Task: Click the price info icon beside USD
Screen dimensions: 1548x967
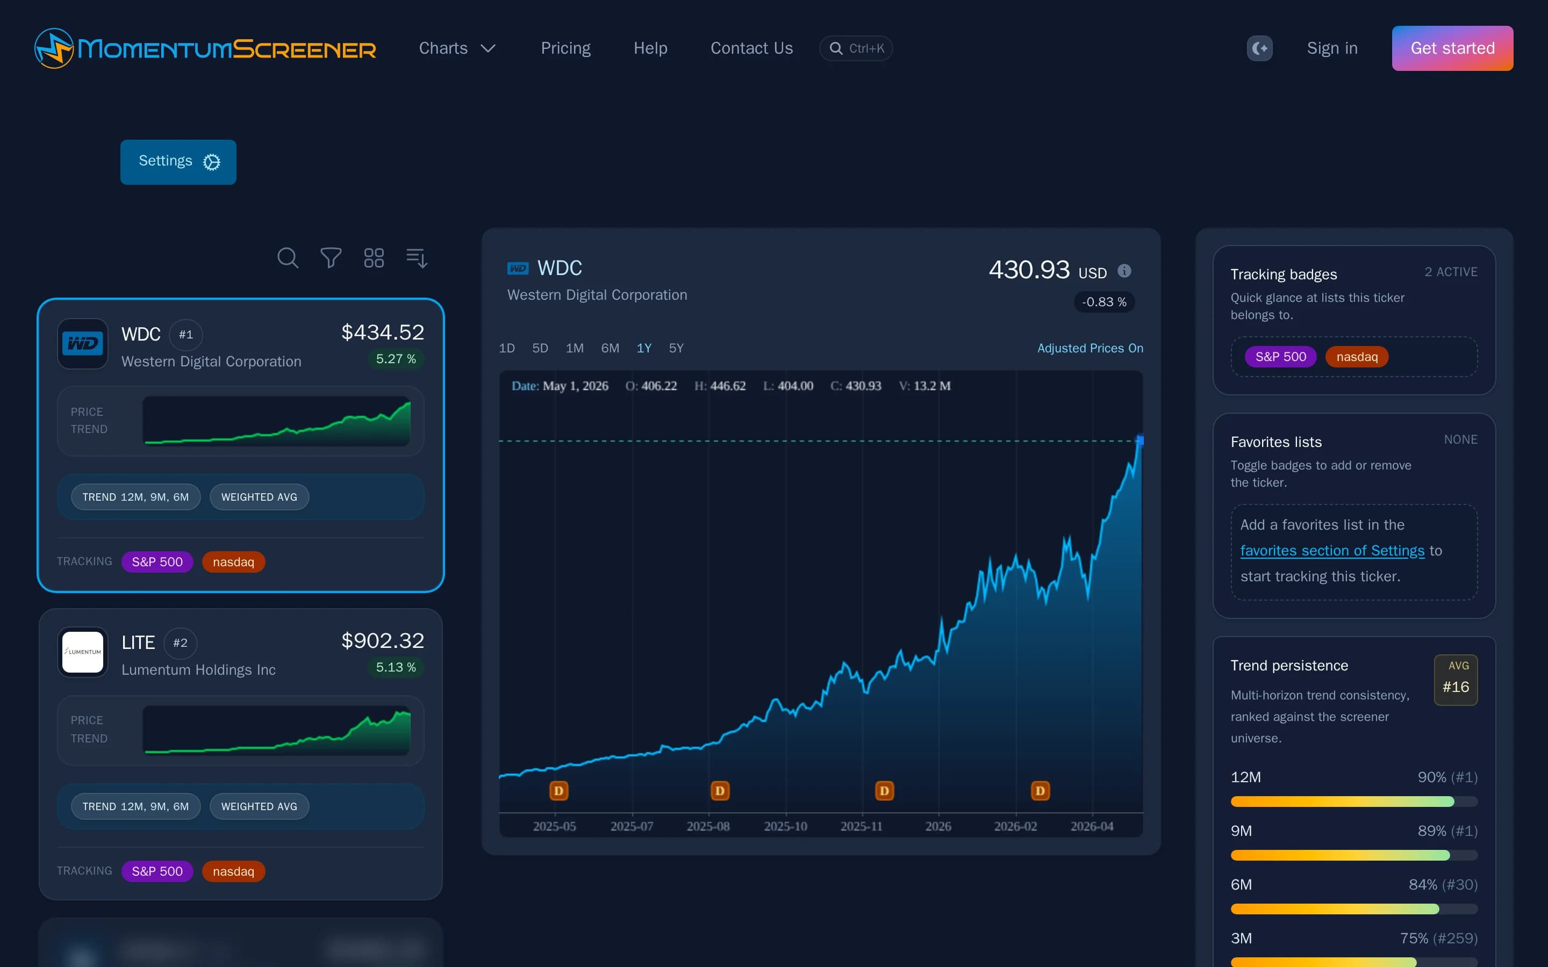Action: click(1124, 271)
